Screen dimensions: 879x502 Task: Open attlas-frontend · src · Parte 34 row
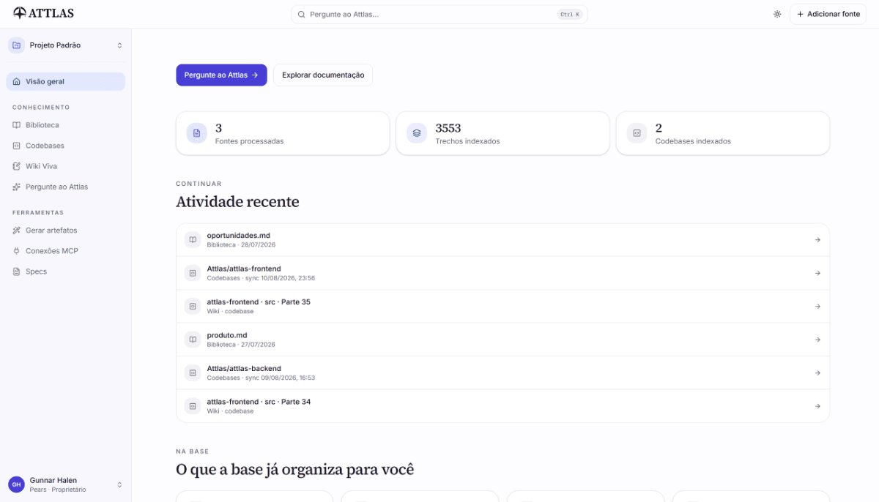(x=502, y=406)
